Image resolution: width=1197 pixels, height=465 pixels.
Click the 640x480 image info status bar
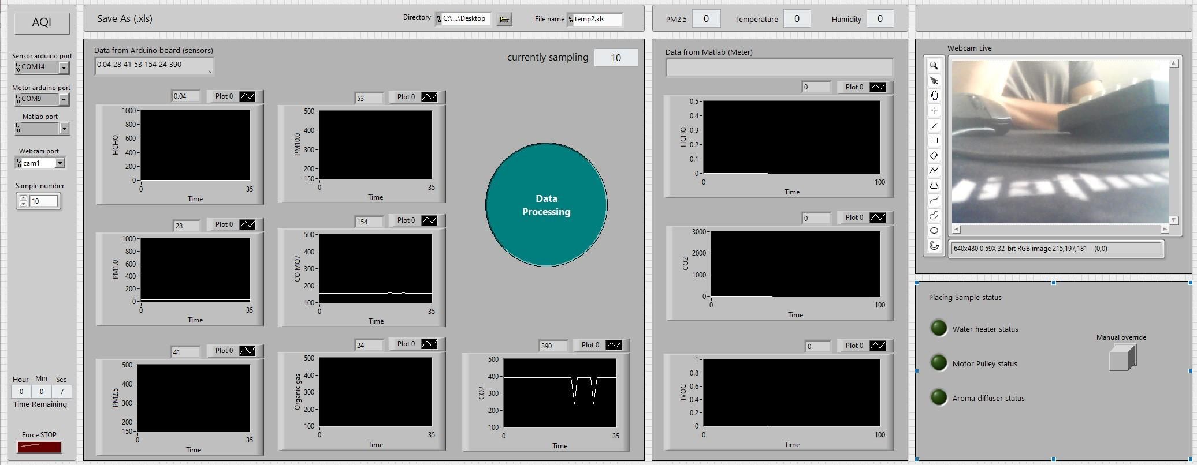(x=1055, y=249)
